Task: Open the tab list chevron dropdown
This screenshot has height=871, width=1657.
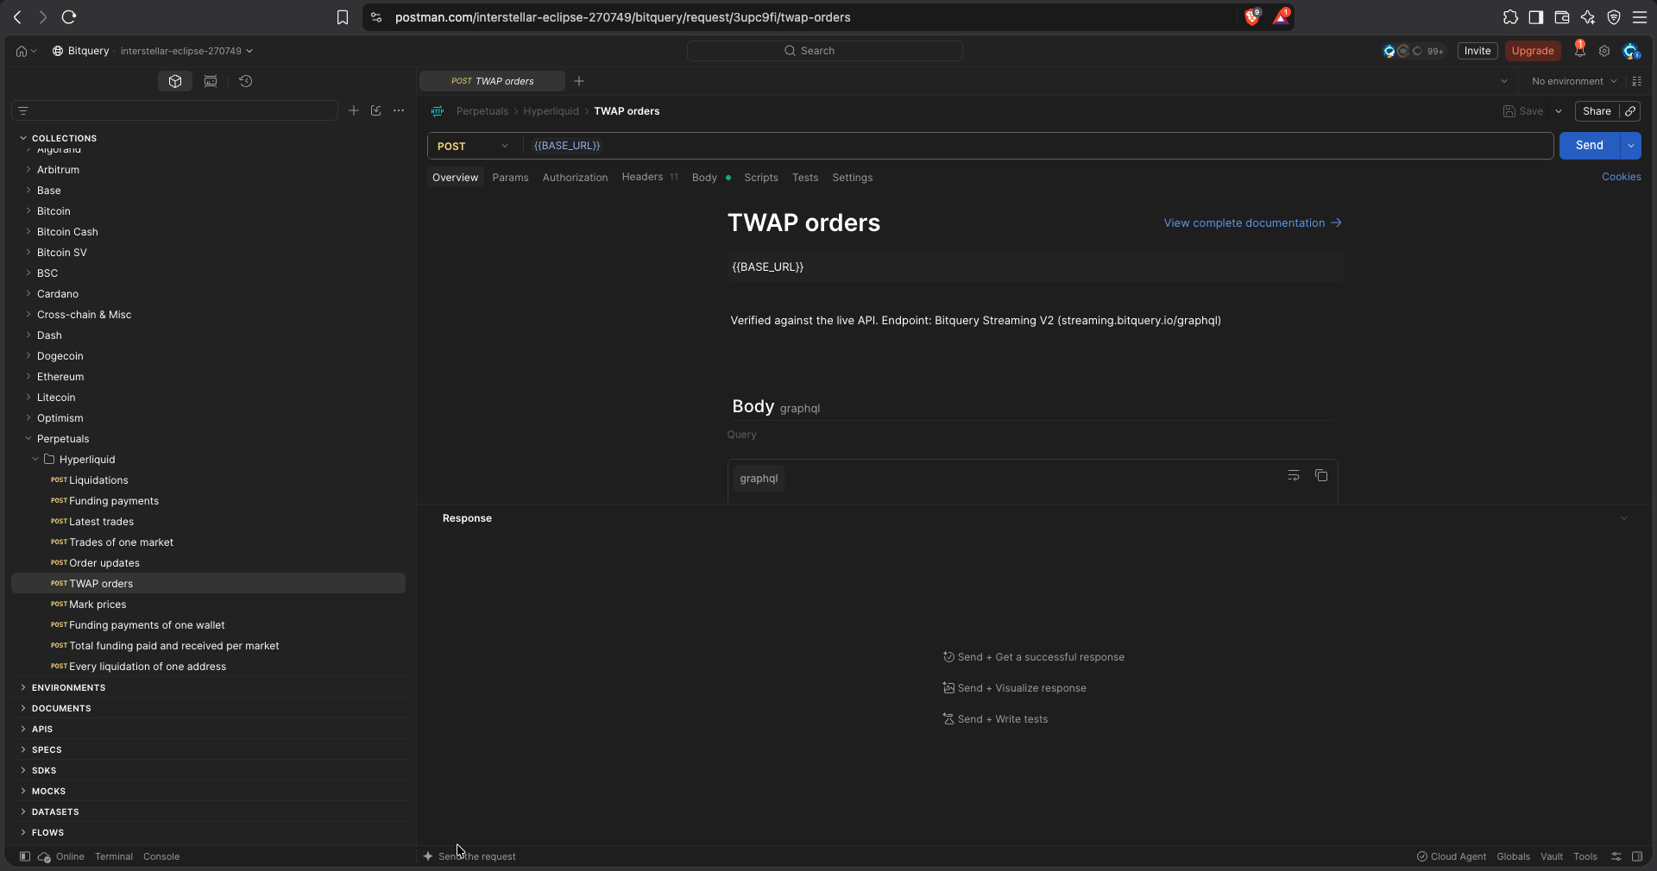Action: pyautogui.click(x=1504, y=81)
